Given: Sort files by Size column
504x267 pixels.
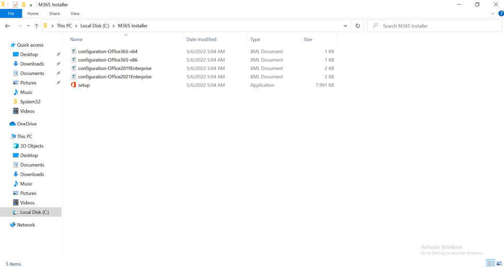Looking at the screenshot, I should (x=308, y=39).
